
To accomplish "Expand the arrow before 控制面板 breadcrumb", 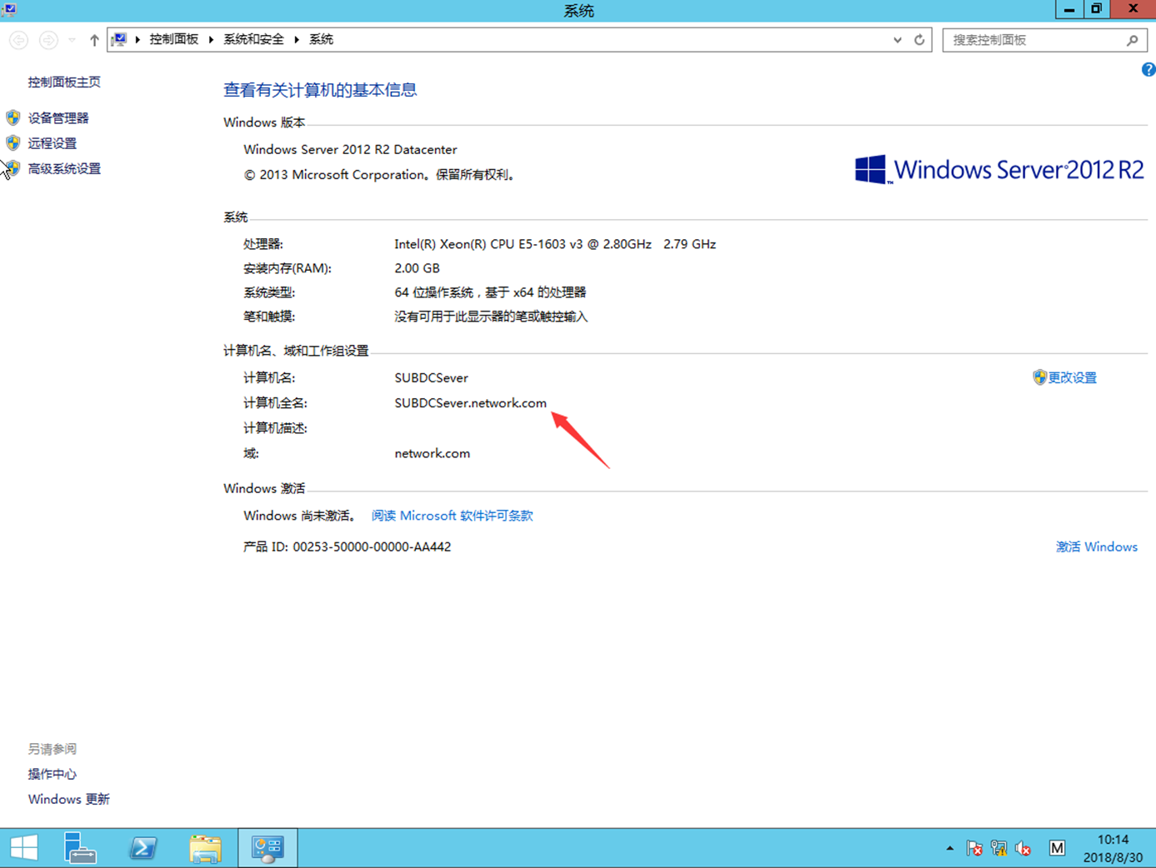I will click(x=138, y=39).
